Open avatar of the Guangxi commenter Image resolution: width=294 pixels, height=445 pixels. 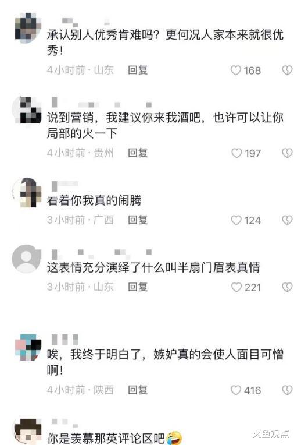pos(27,192)
